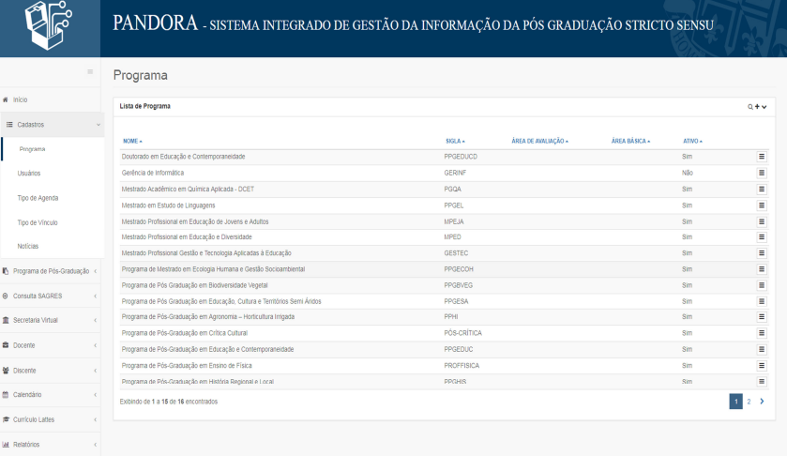Screen dimensions: 787x456
Task: Go to page 2 of results
Action: point(749,402)
